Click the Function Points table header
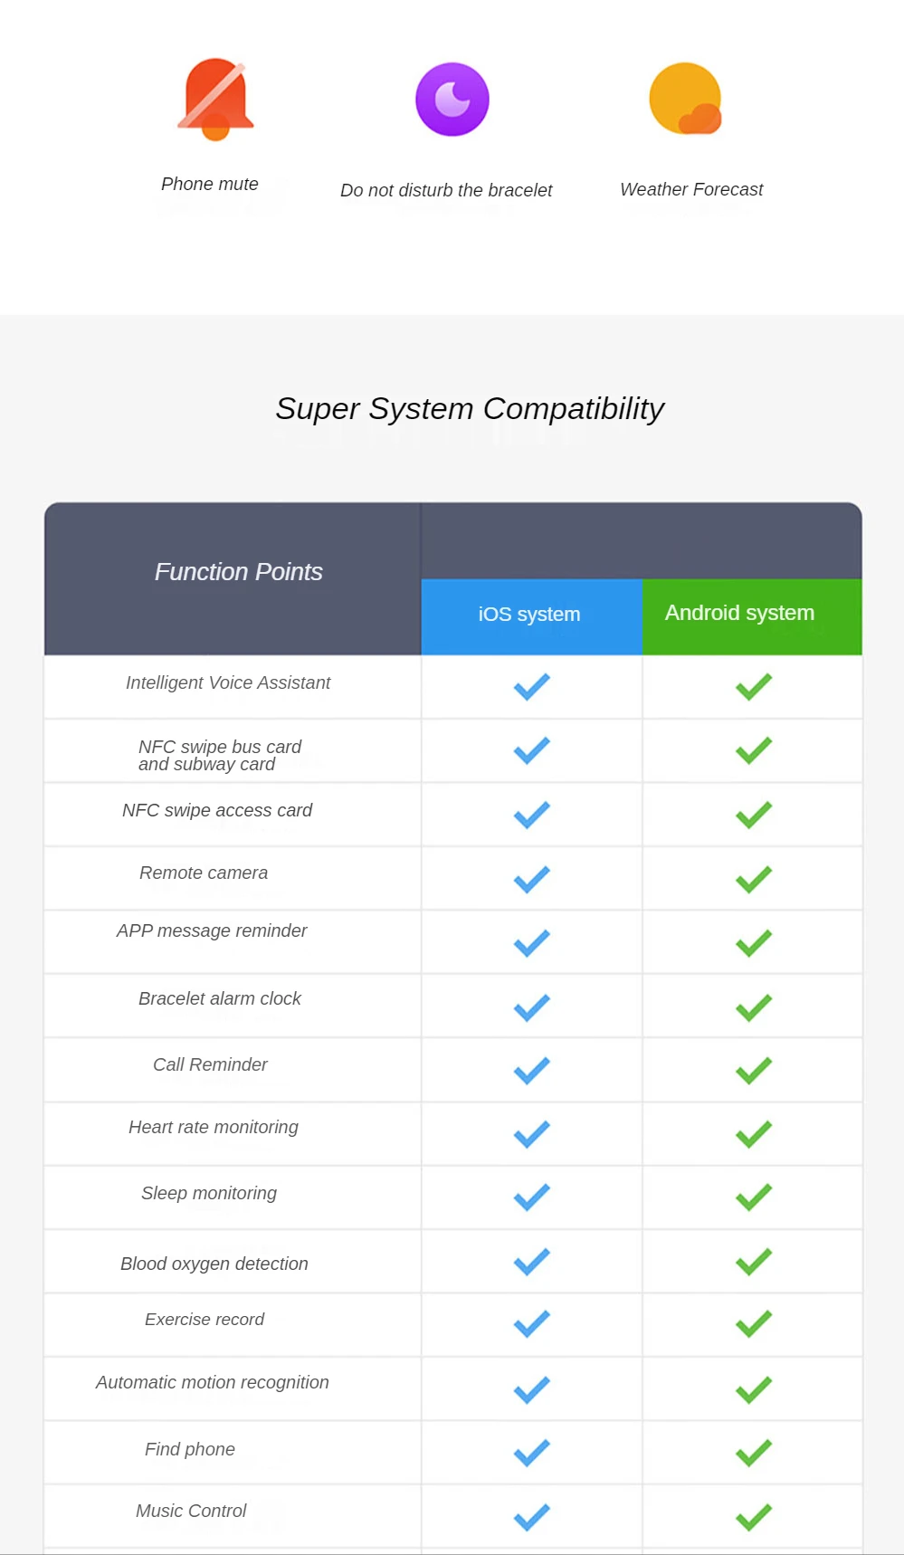904x1555 pixels. 239,572
